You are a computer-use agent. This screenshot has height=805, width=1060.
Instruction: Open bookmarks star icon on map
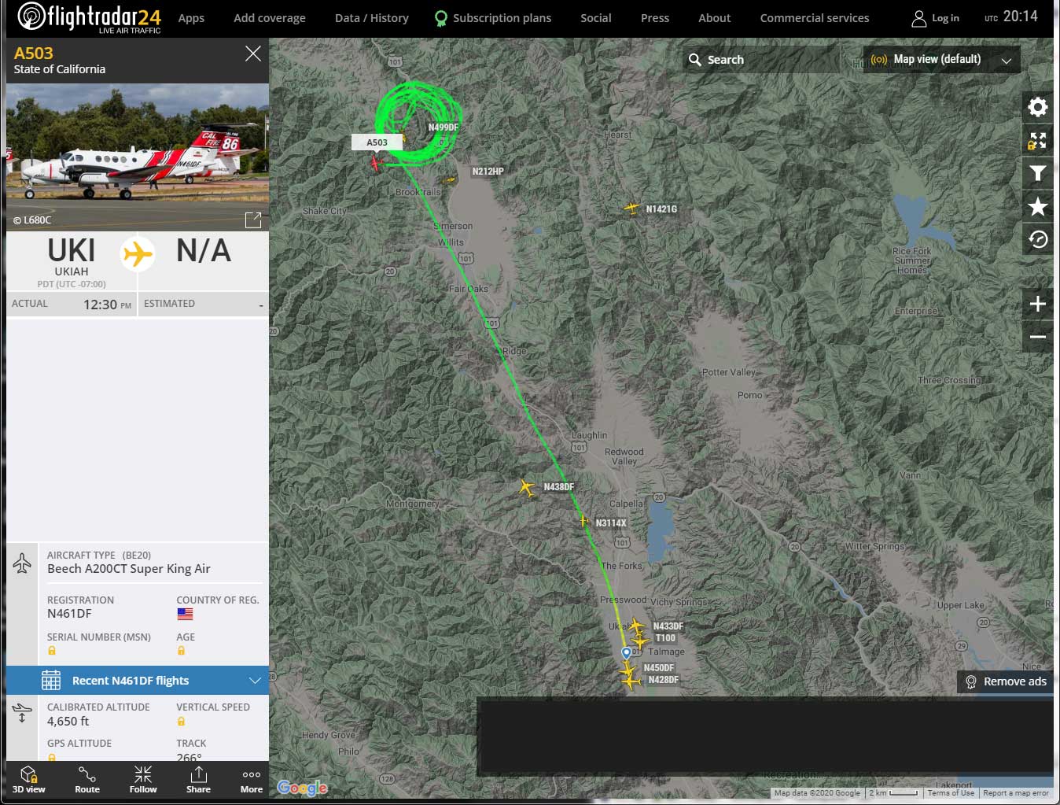coord(1037,206)
